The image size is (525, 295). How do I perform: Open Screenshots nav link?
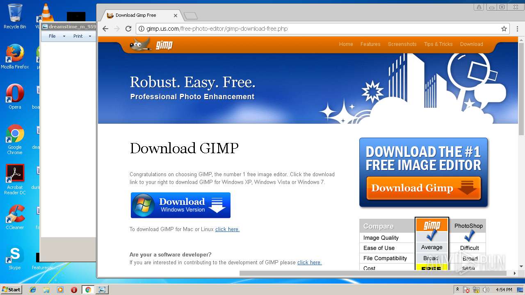click(402, 44)
